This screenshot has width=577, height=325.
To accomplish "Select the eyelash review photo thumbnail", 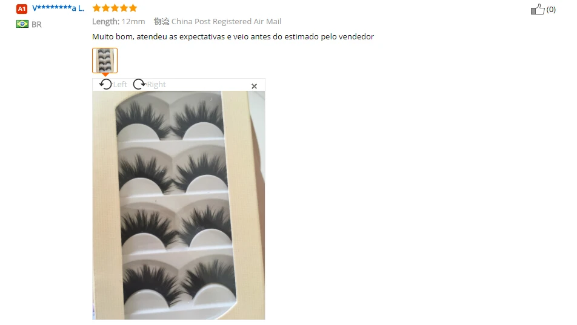I will pyautogui.click(x=105, y=61).
